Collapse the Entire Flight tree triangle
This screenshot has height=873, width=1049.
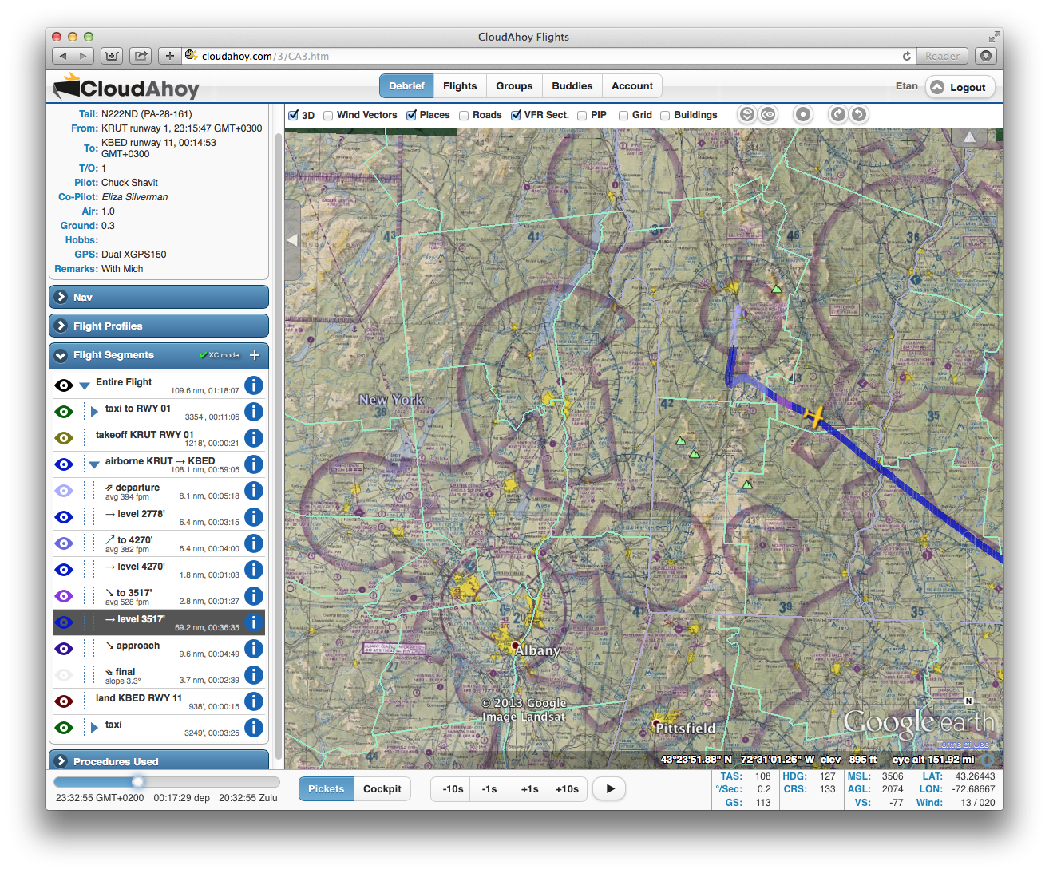(85, 385)
